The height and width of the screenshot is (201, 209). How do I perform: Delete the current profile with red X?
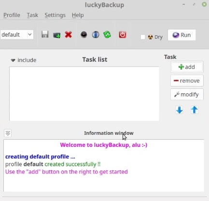(69, 35)
